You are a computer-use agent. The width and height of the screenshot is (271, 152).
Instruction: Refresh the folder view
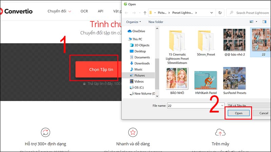point(220,13)
